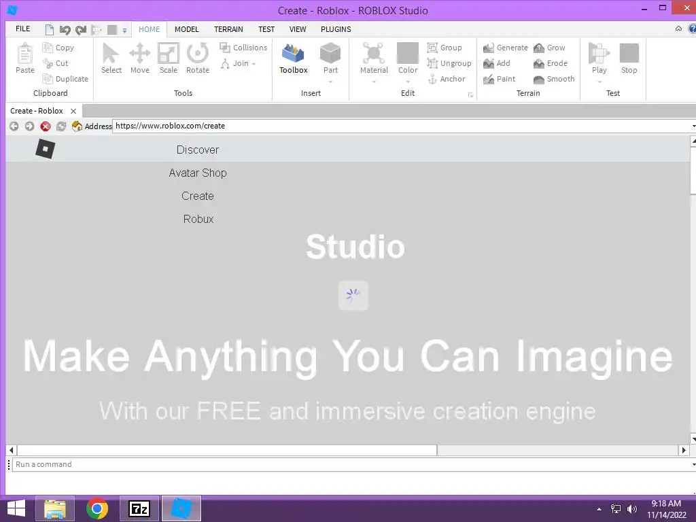Open the Robux link

coord(198,219)
